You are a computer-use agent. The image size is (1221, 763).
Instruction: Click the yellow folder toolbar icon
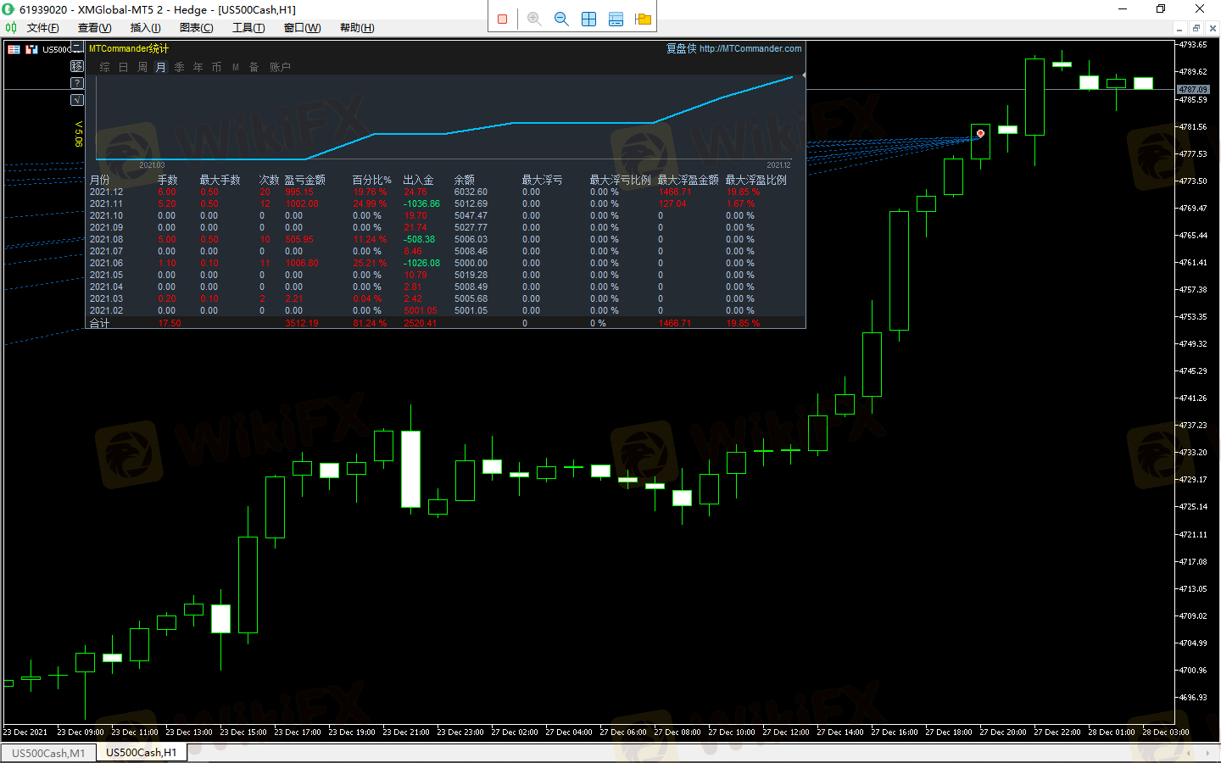pos(643,19)
